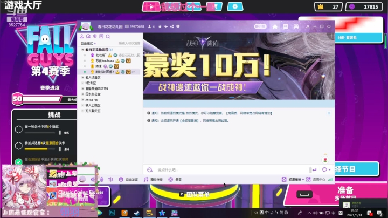This screenshot has width=388, height=218.
Task: Select the third user row under 春日花花幼儿园
Action: [x=109, y=66]
